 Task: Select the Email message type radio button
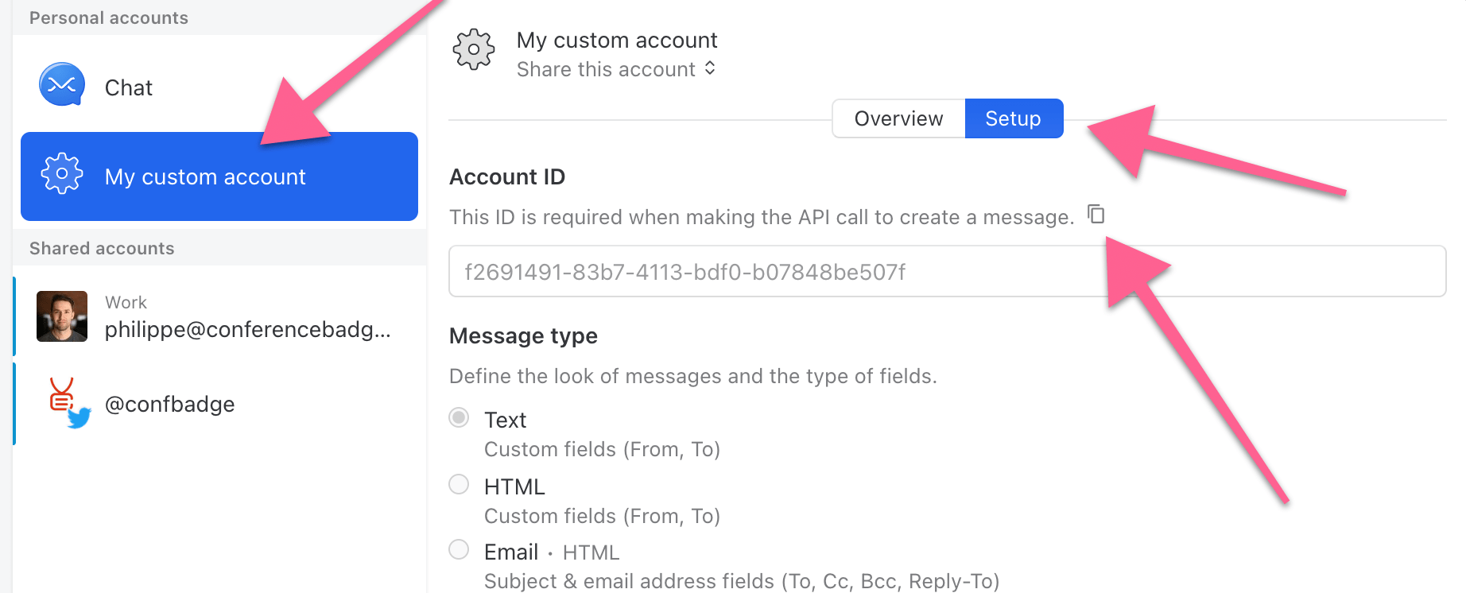click(459, 549)
